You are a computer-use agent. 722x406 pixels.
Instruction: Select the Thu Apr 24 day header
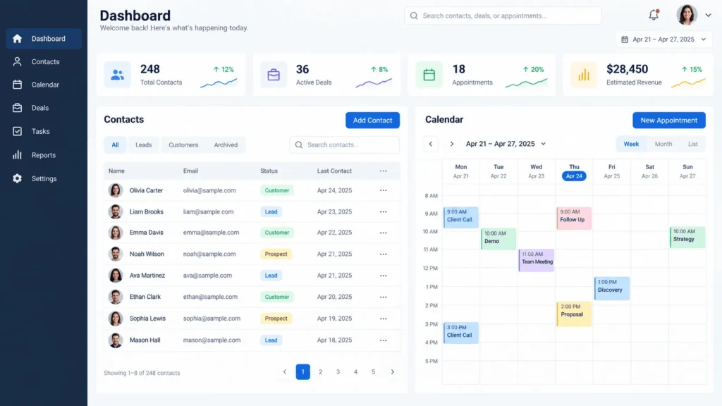tap(574, 172)
